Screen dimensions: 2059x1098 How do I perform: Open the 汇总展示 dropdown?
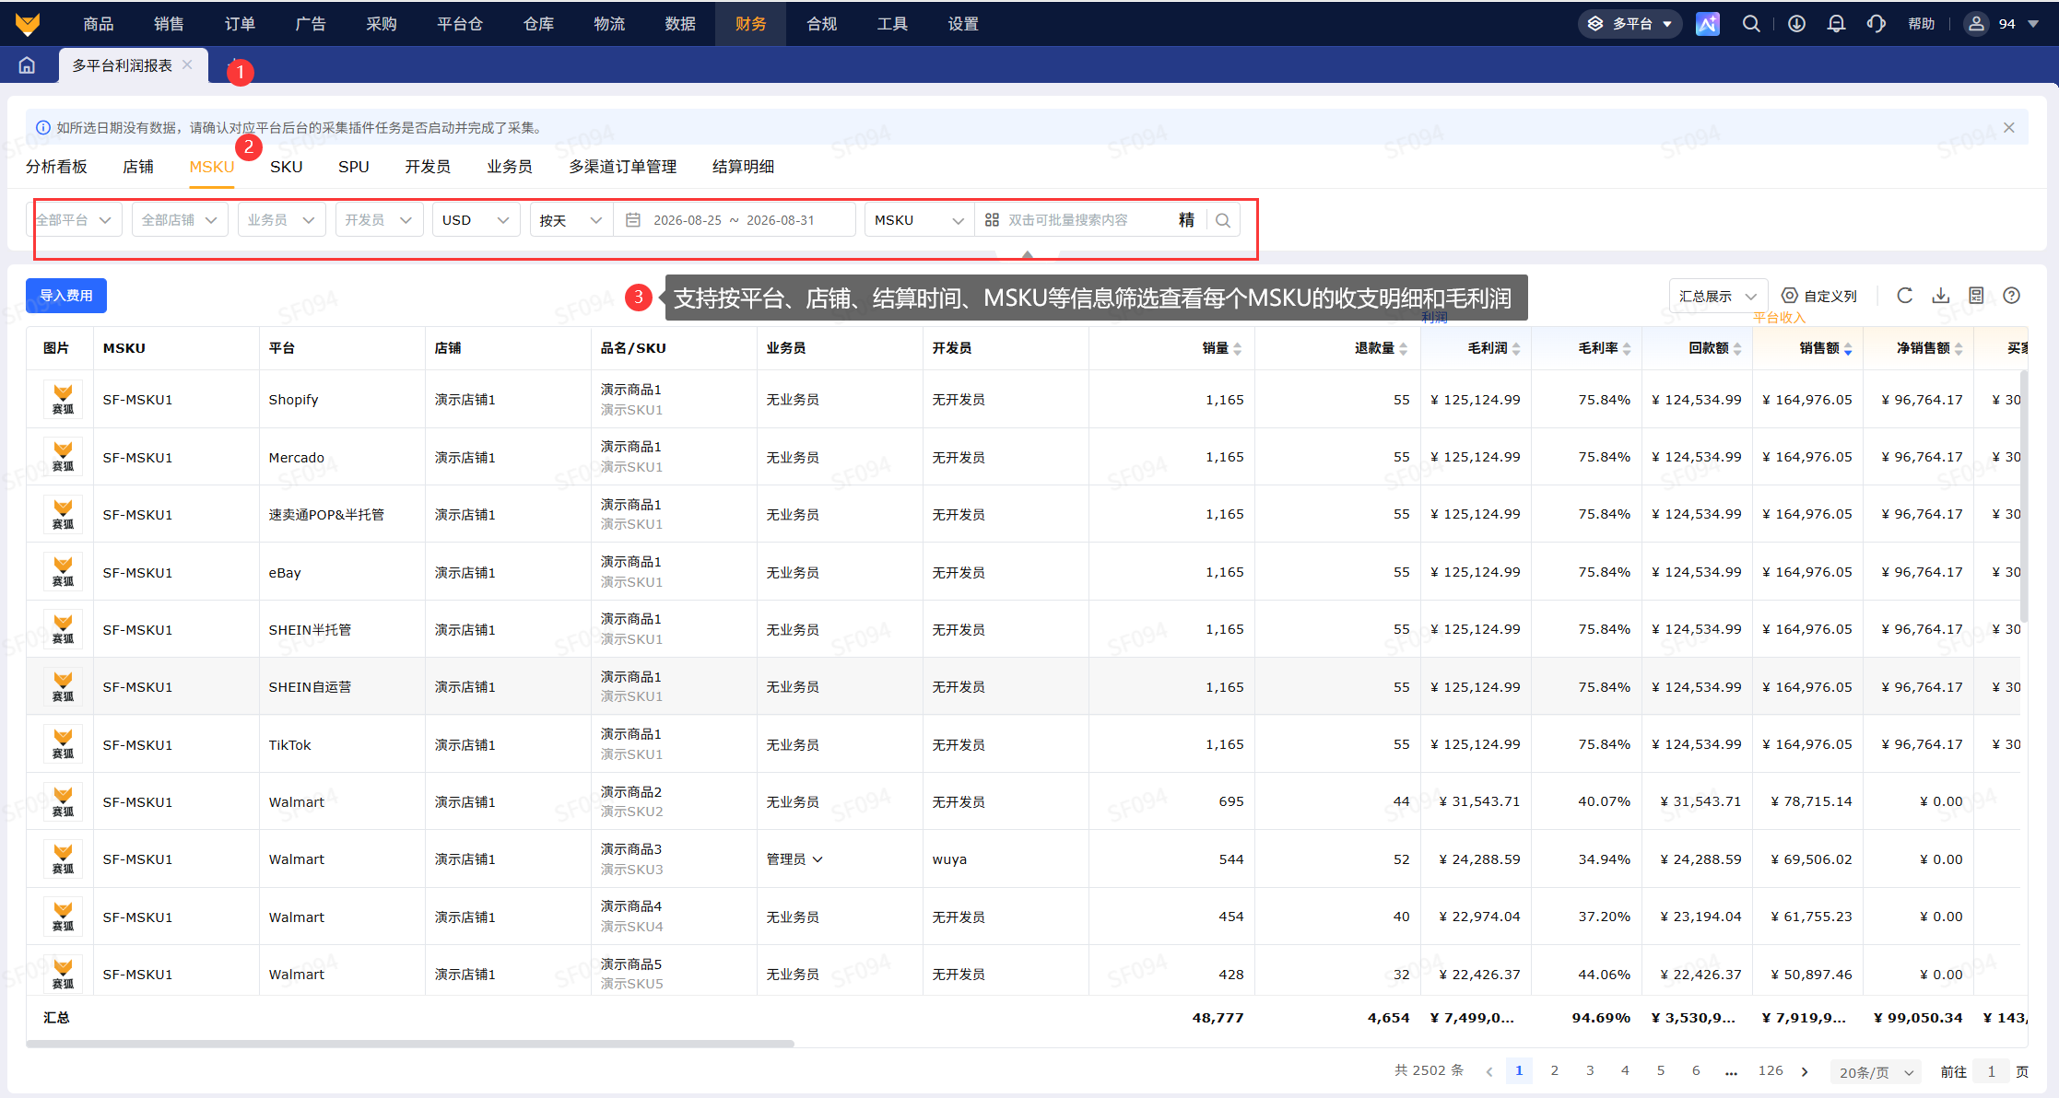pos(1718,296)
